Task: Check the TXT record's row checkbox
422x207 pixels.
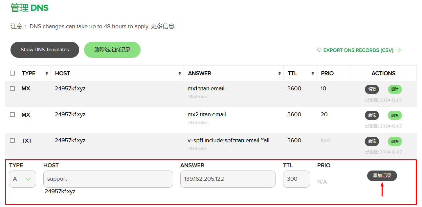Action: point(12,140)
